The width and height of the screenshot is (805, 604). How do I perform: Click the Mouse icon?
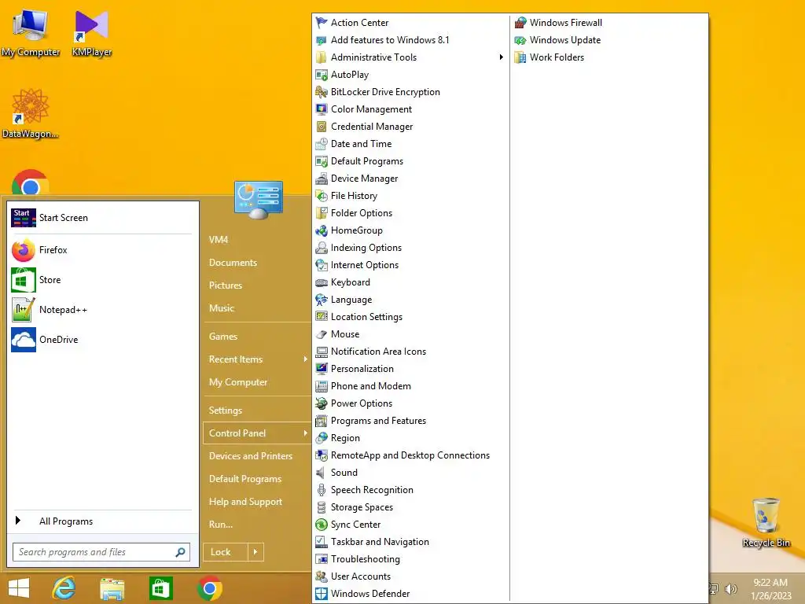[322, 334]
